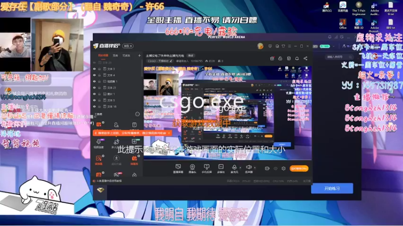The height and width of the screenshot is (226, 403).
Task: Click the orange start-streaming button
Action: (299, 168)
